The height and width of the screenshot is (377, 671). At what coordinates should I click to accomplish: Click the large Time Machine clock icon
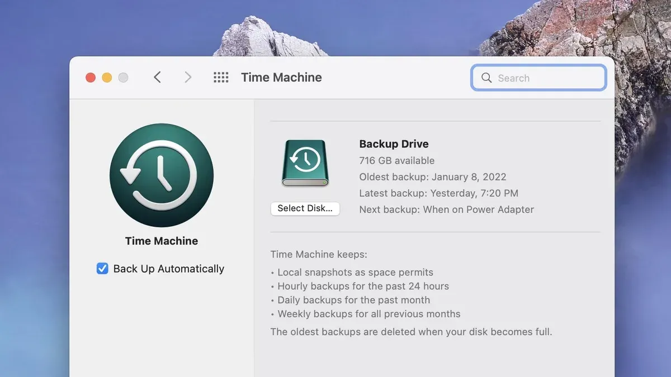point(162,175)
